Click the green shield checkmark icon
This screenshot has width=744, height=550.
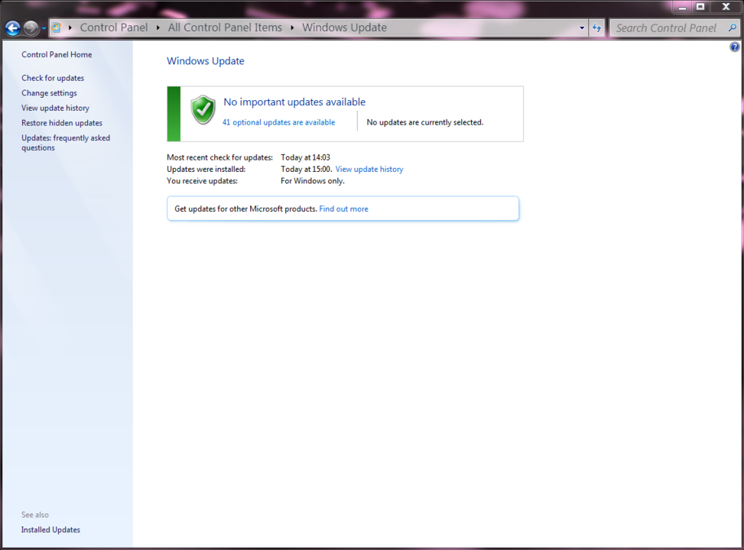pos(203,109)
